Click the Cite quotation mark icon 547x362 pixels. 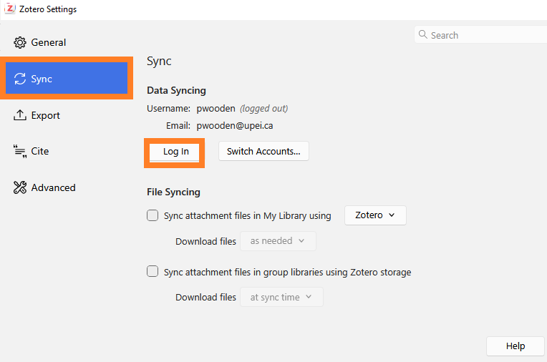click(20, 152)
